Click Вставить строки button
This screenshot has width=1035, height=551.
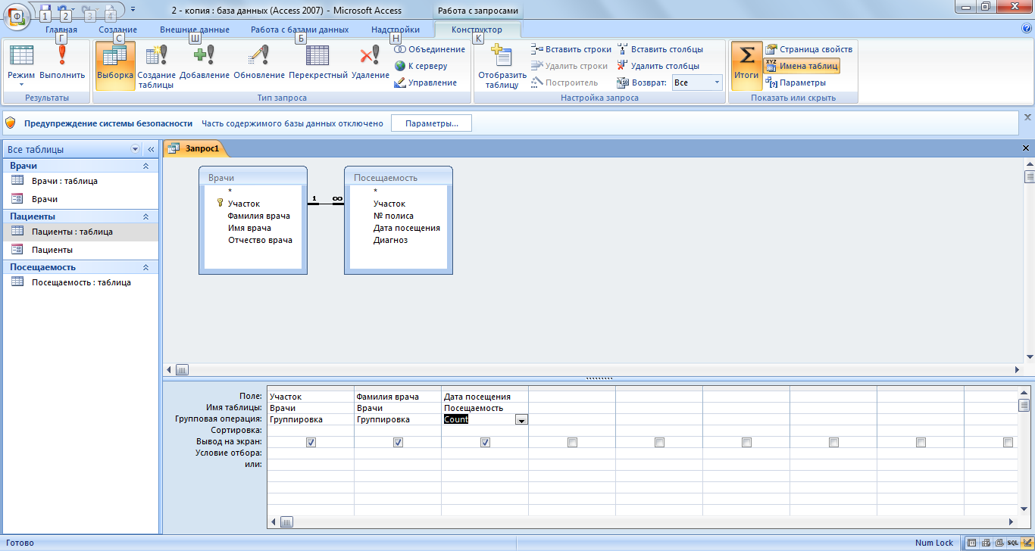tap(571, 49)
